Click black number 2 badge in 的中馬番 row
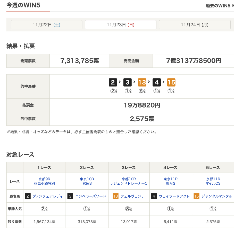The height and width of the screenshot is (240, 234). coord(113,82)
